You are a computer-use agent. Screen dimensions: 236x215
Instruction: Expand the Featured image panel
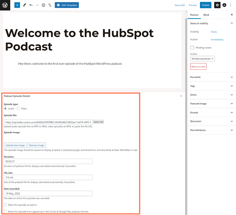[x=212, y=104]
